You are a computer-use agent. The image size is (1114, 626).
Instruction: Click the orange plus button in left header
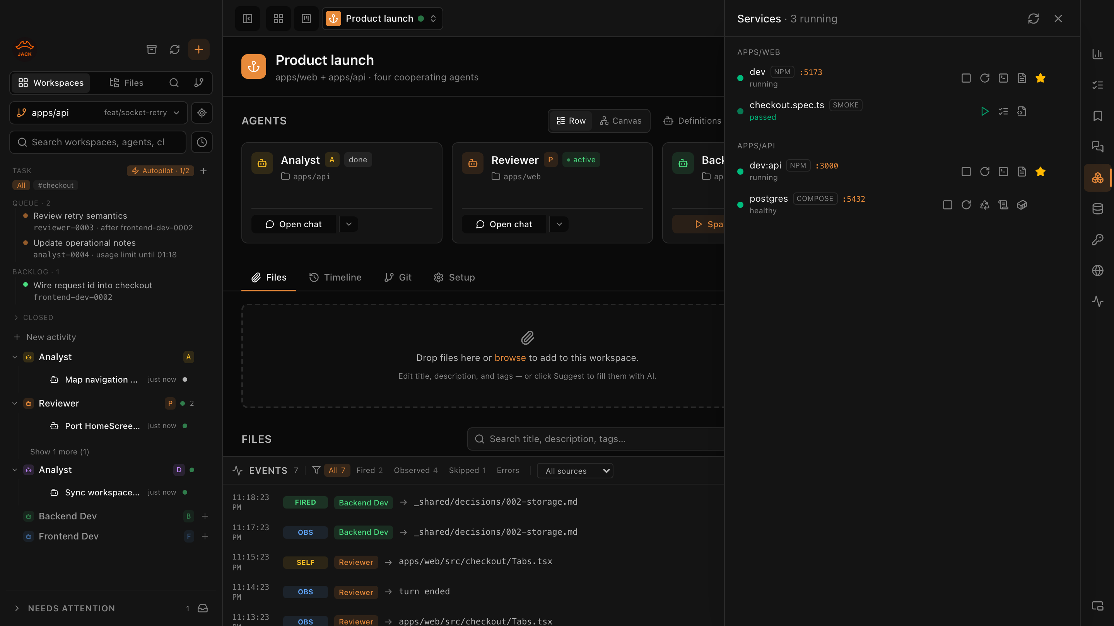198,49
